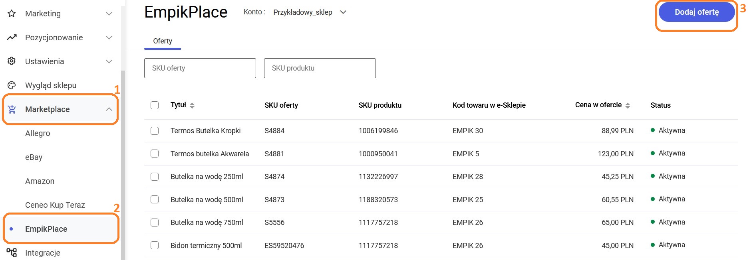Click the Tytuł column header
This screenshot has height=260, width=753.
point(178,105)
